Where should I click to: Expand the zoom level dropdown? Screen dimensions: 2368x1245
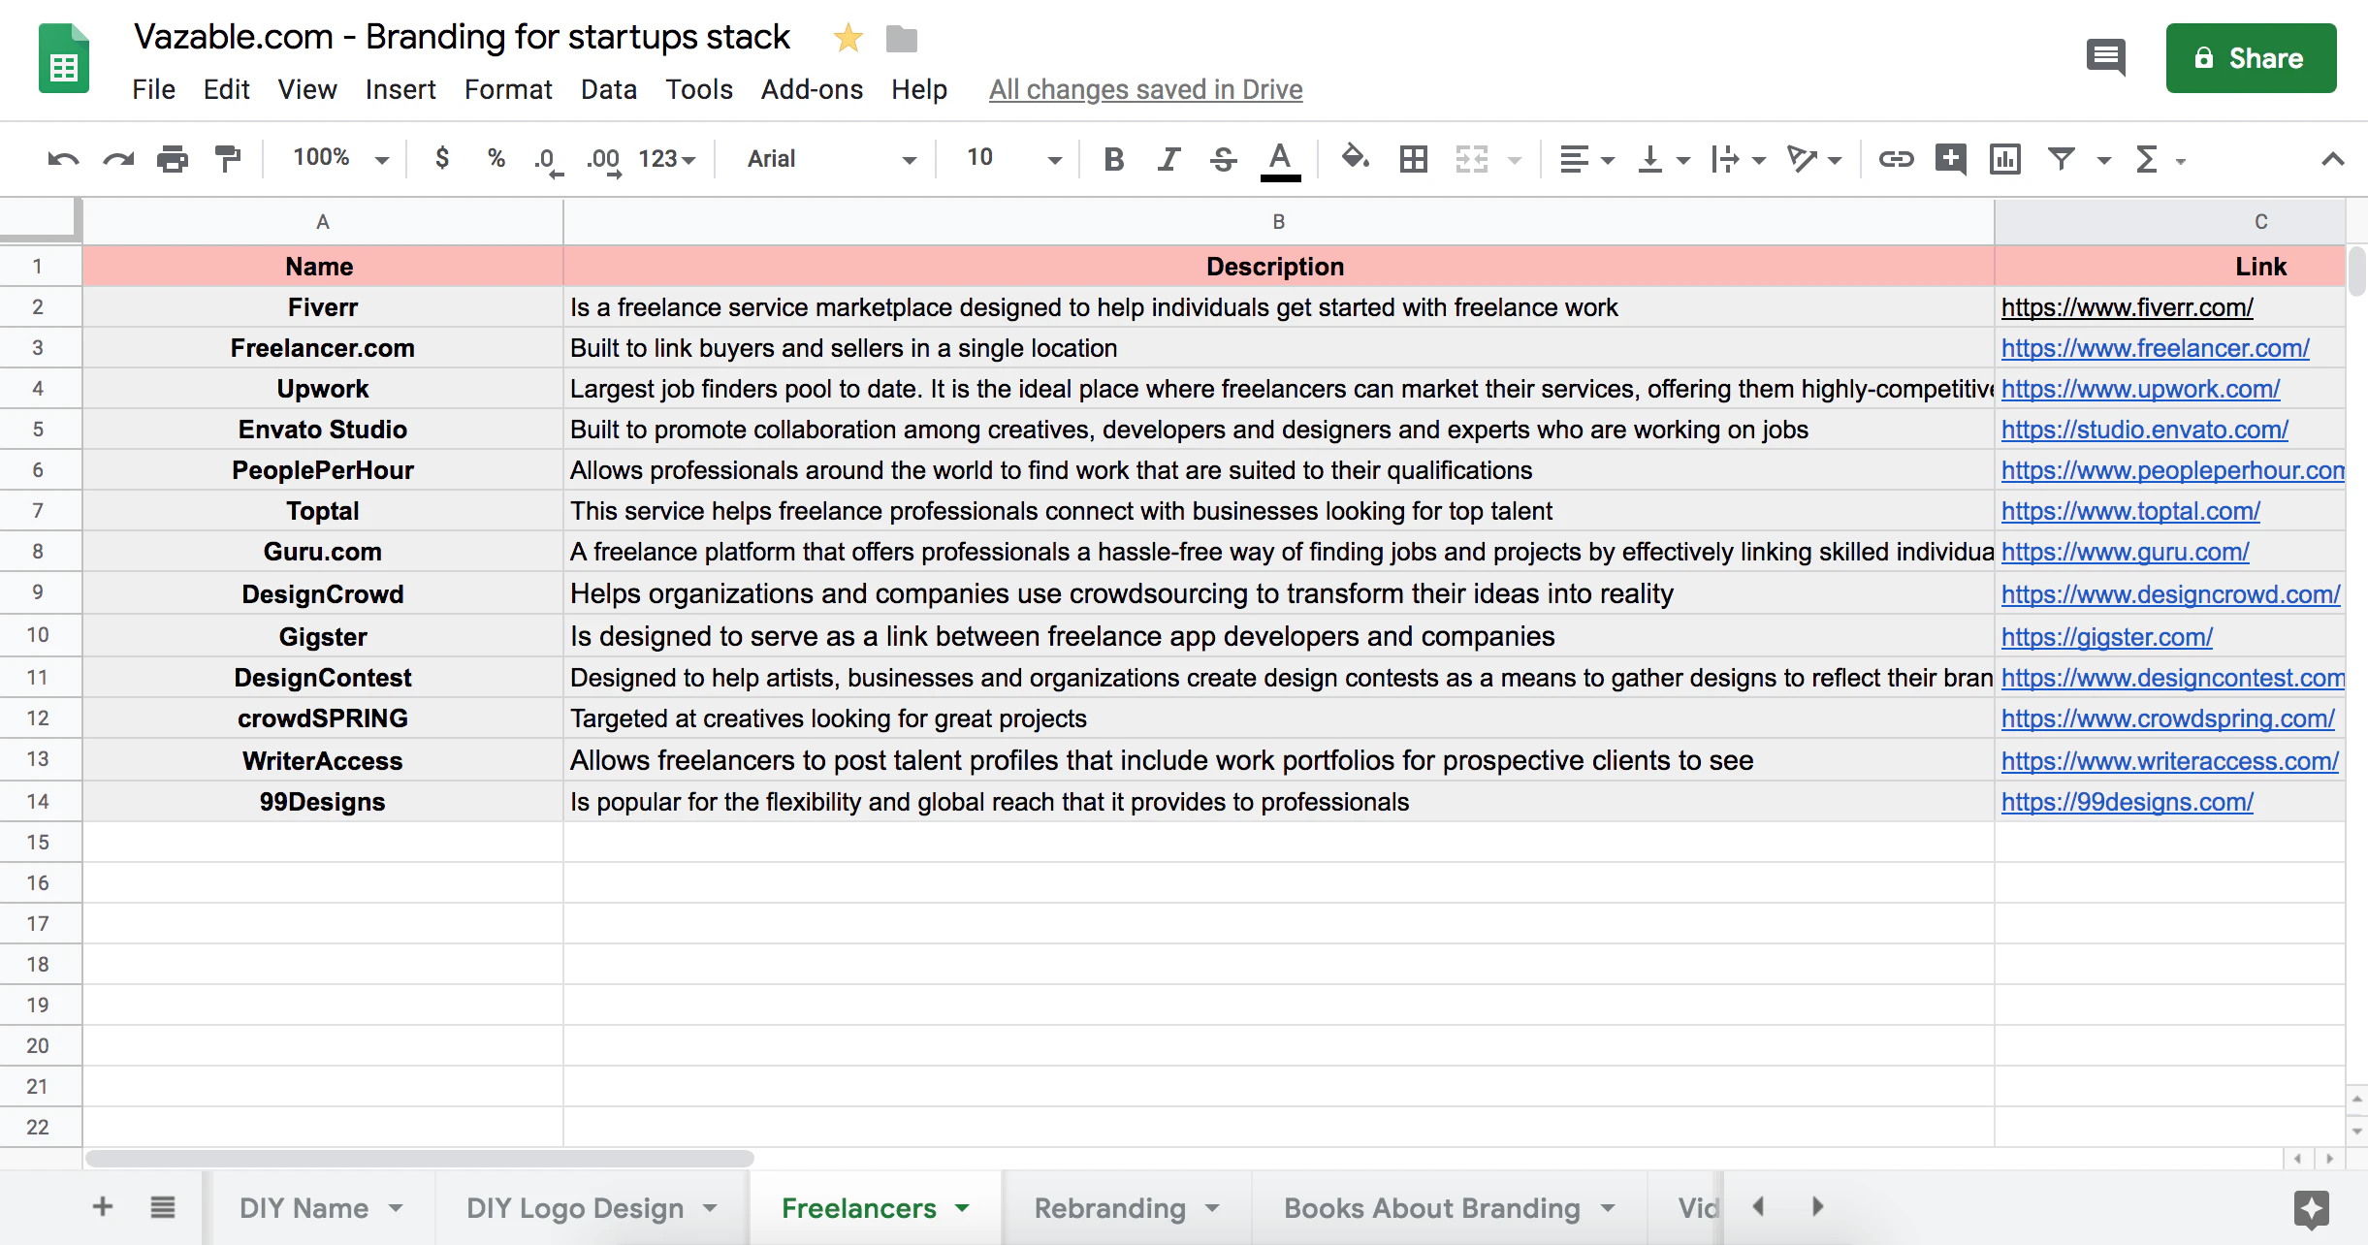click(381, 158)
